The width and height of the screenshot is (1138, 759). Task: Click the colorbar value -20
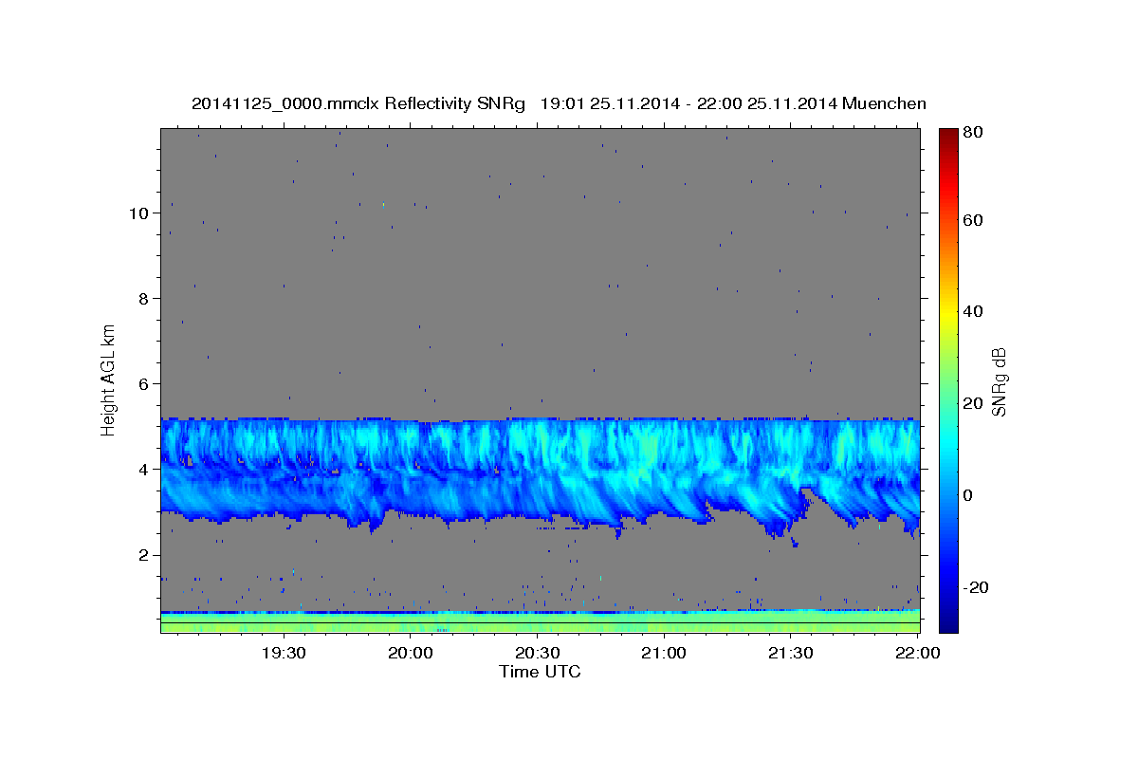974,587
